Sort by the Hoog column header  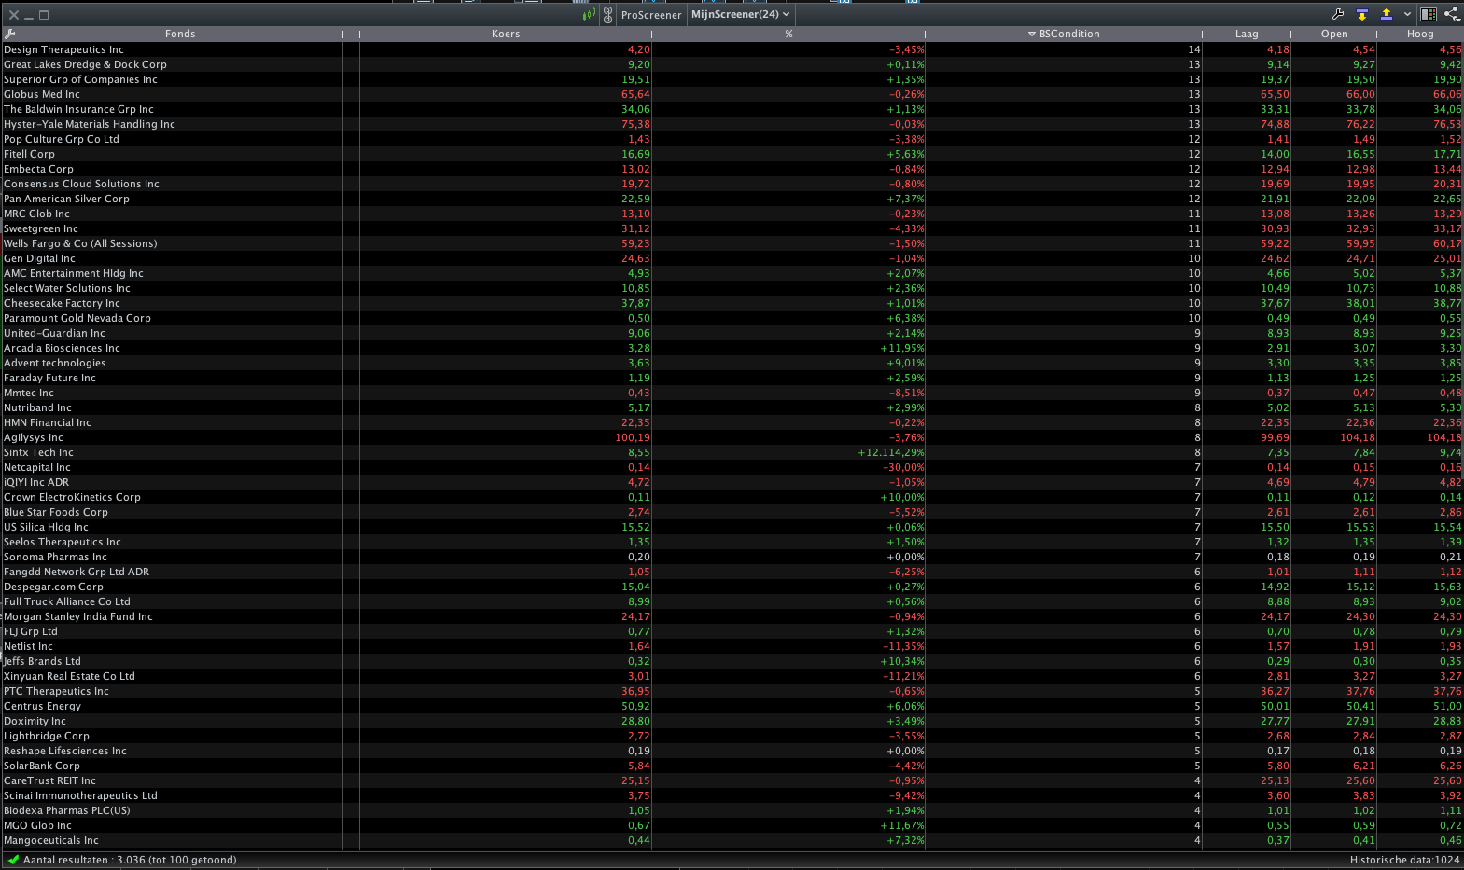pos(1420,34)
